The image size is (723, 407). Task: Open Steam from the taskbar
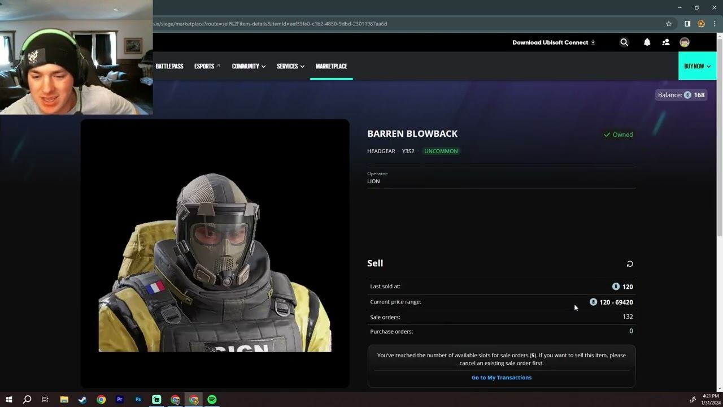coord(82,400)
